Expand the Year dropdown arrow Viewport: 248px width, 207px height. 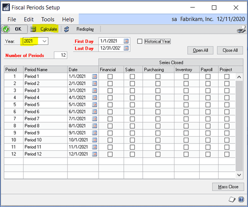pos(45,41)
